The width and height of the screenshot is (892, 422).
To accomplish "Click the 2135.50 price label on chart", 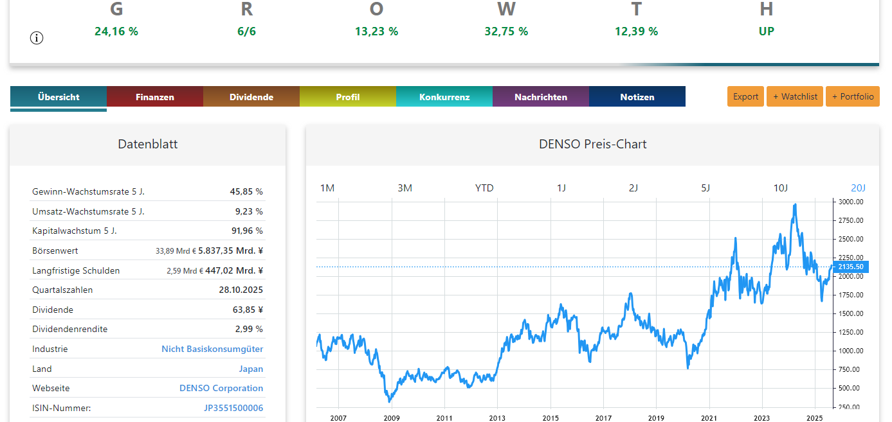I will click(851, 267).
